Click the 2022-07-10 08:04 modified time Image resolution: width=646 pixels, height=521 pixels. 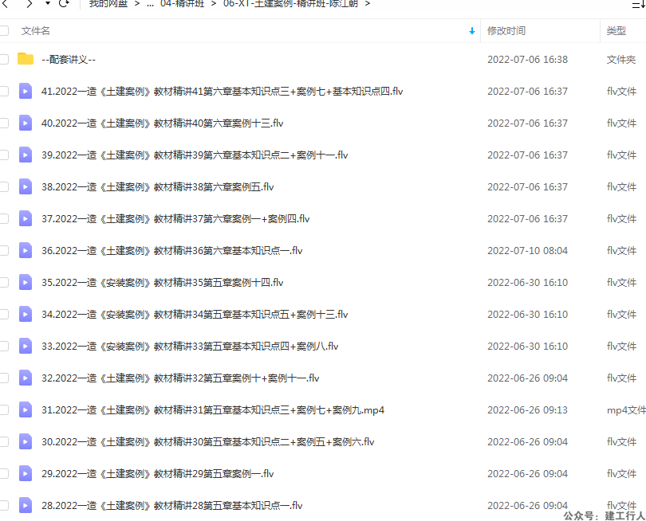click(x=527, y=251)
